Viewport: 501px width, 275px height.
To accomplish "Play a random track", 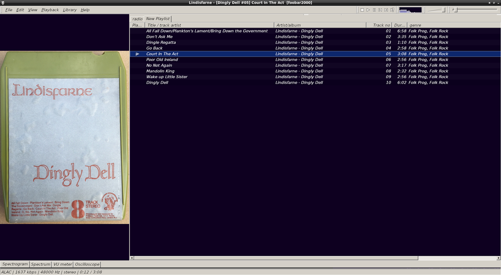I will [x=392, y=10].
